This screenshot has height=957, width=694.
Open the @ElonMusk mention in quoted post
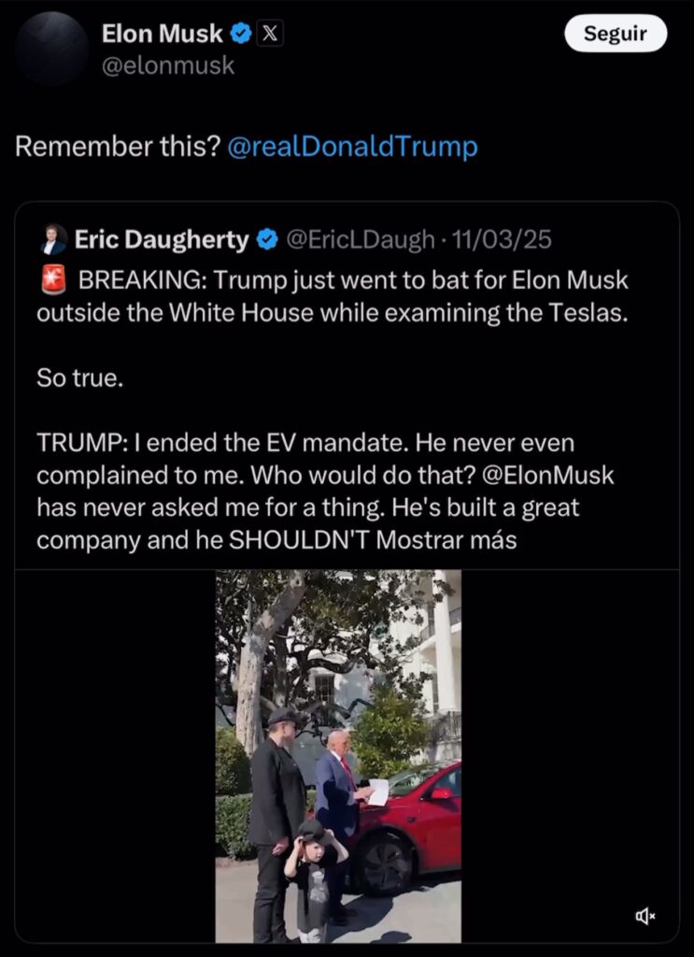(x=547, y=476)
